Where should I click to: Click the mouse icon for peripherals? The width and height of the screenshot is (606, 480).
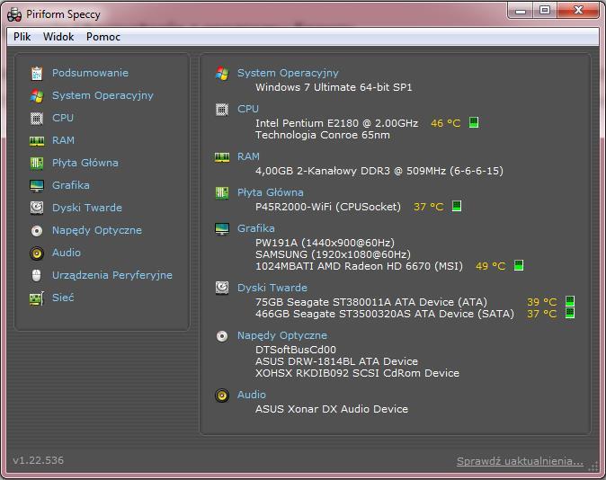point(36,276)
